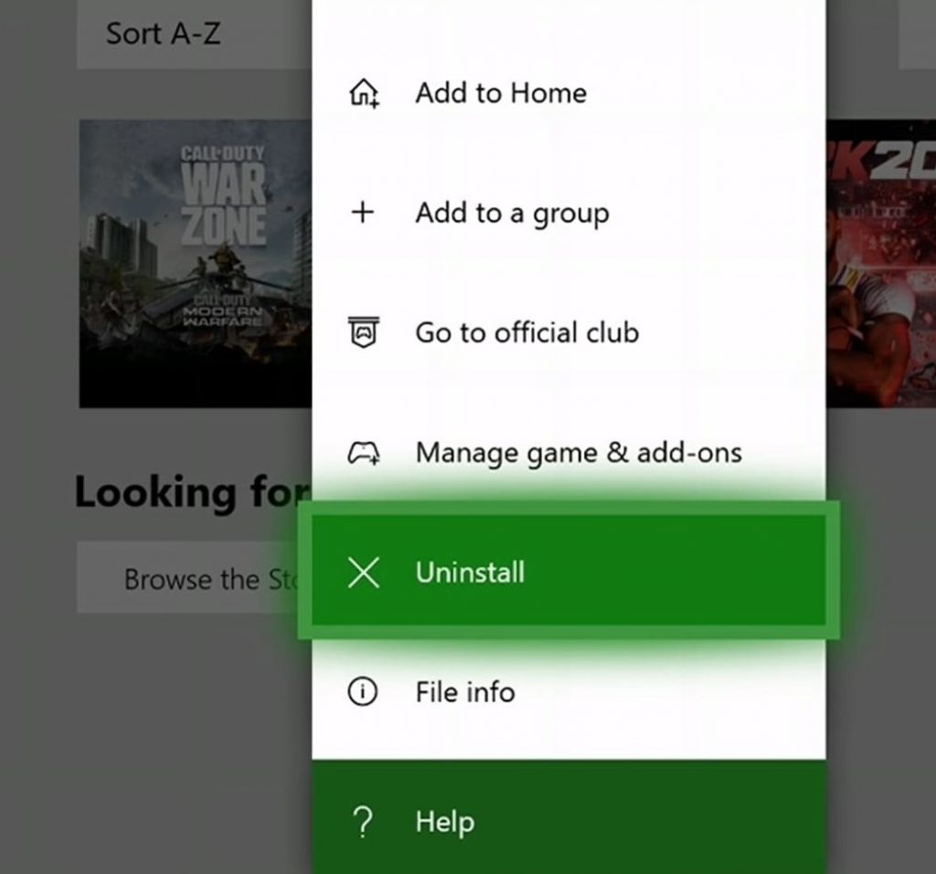Choose Manage game & add-ons

tap(579, 451)
